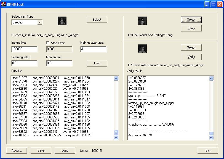
Task: Open the About dialog
Action: coord(17,150)
